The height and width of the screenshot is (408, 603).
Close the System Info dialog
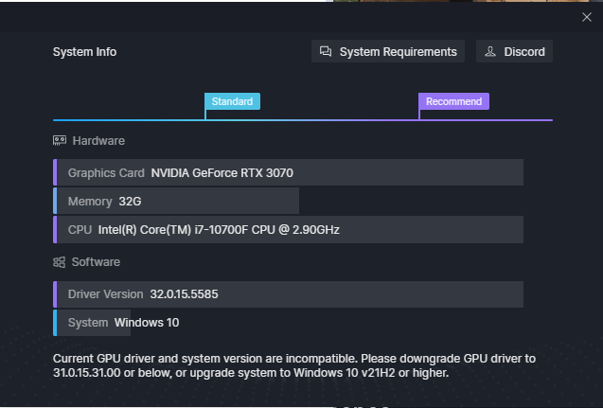tap(587, 17)
